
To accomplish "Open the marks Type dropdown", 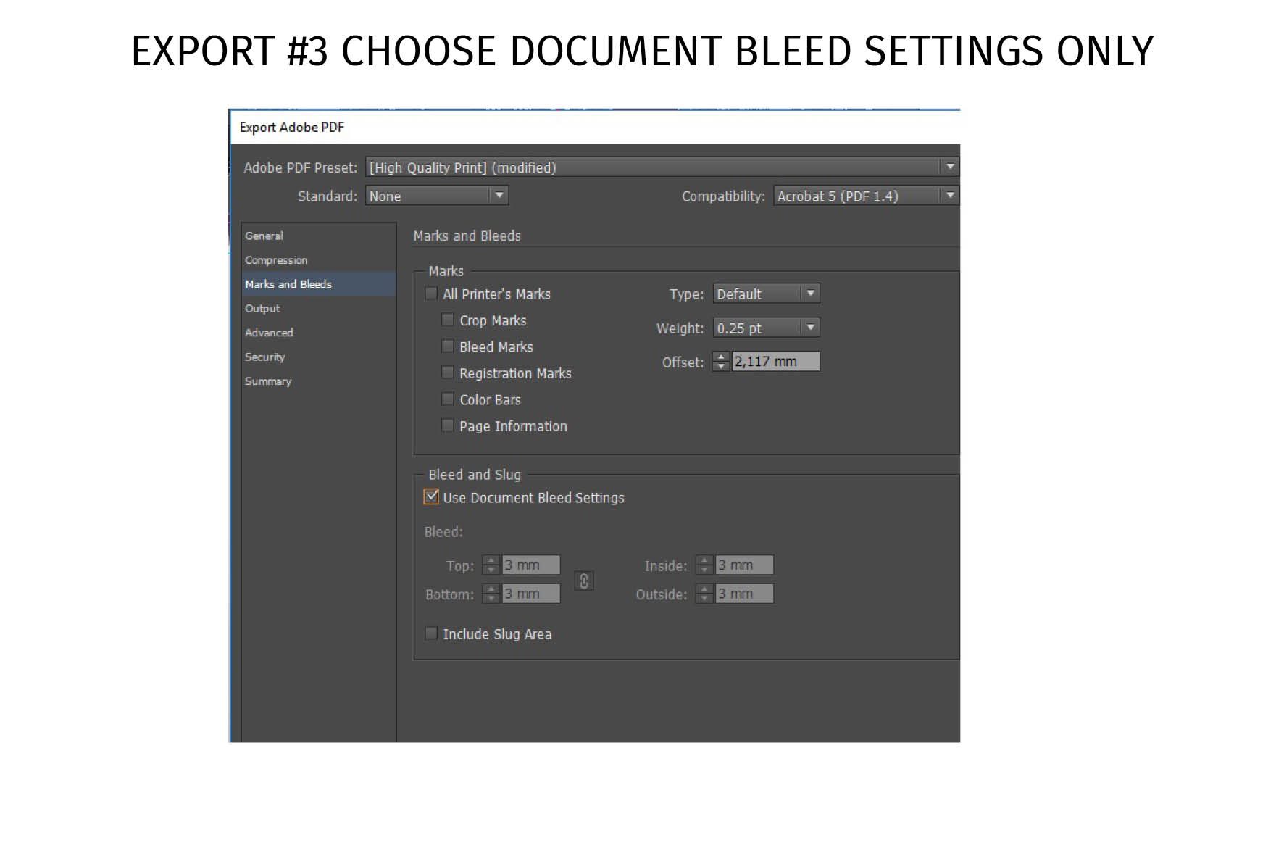I will click(767, 294).
